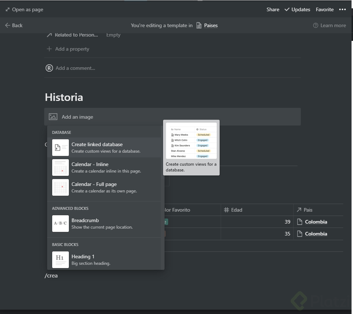Click the Historia heading text
The height and width of the screenshot is (314, 353).
click(x=64, y=97)
